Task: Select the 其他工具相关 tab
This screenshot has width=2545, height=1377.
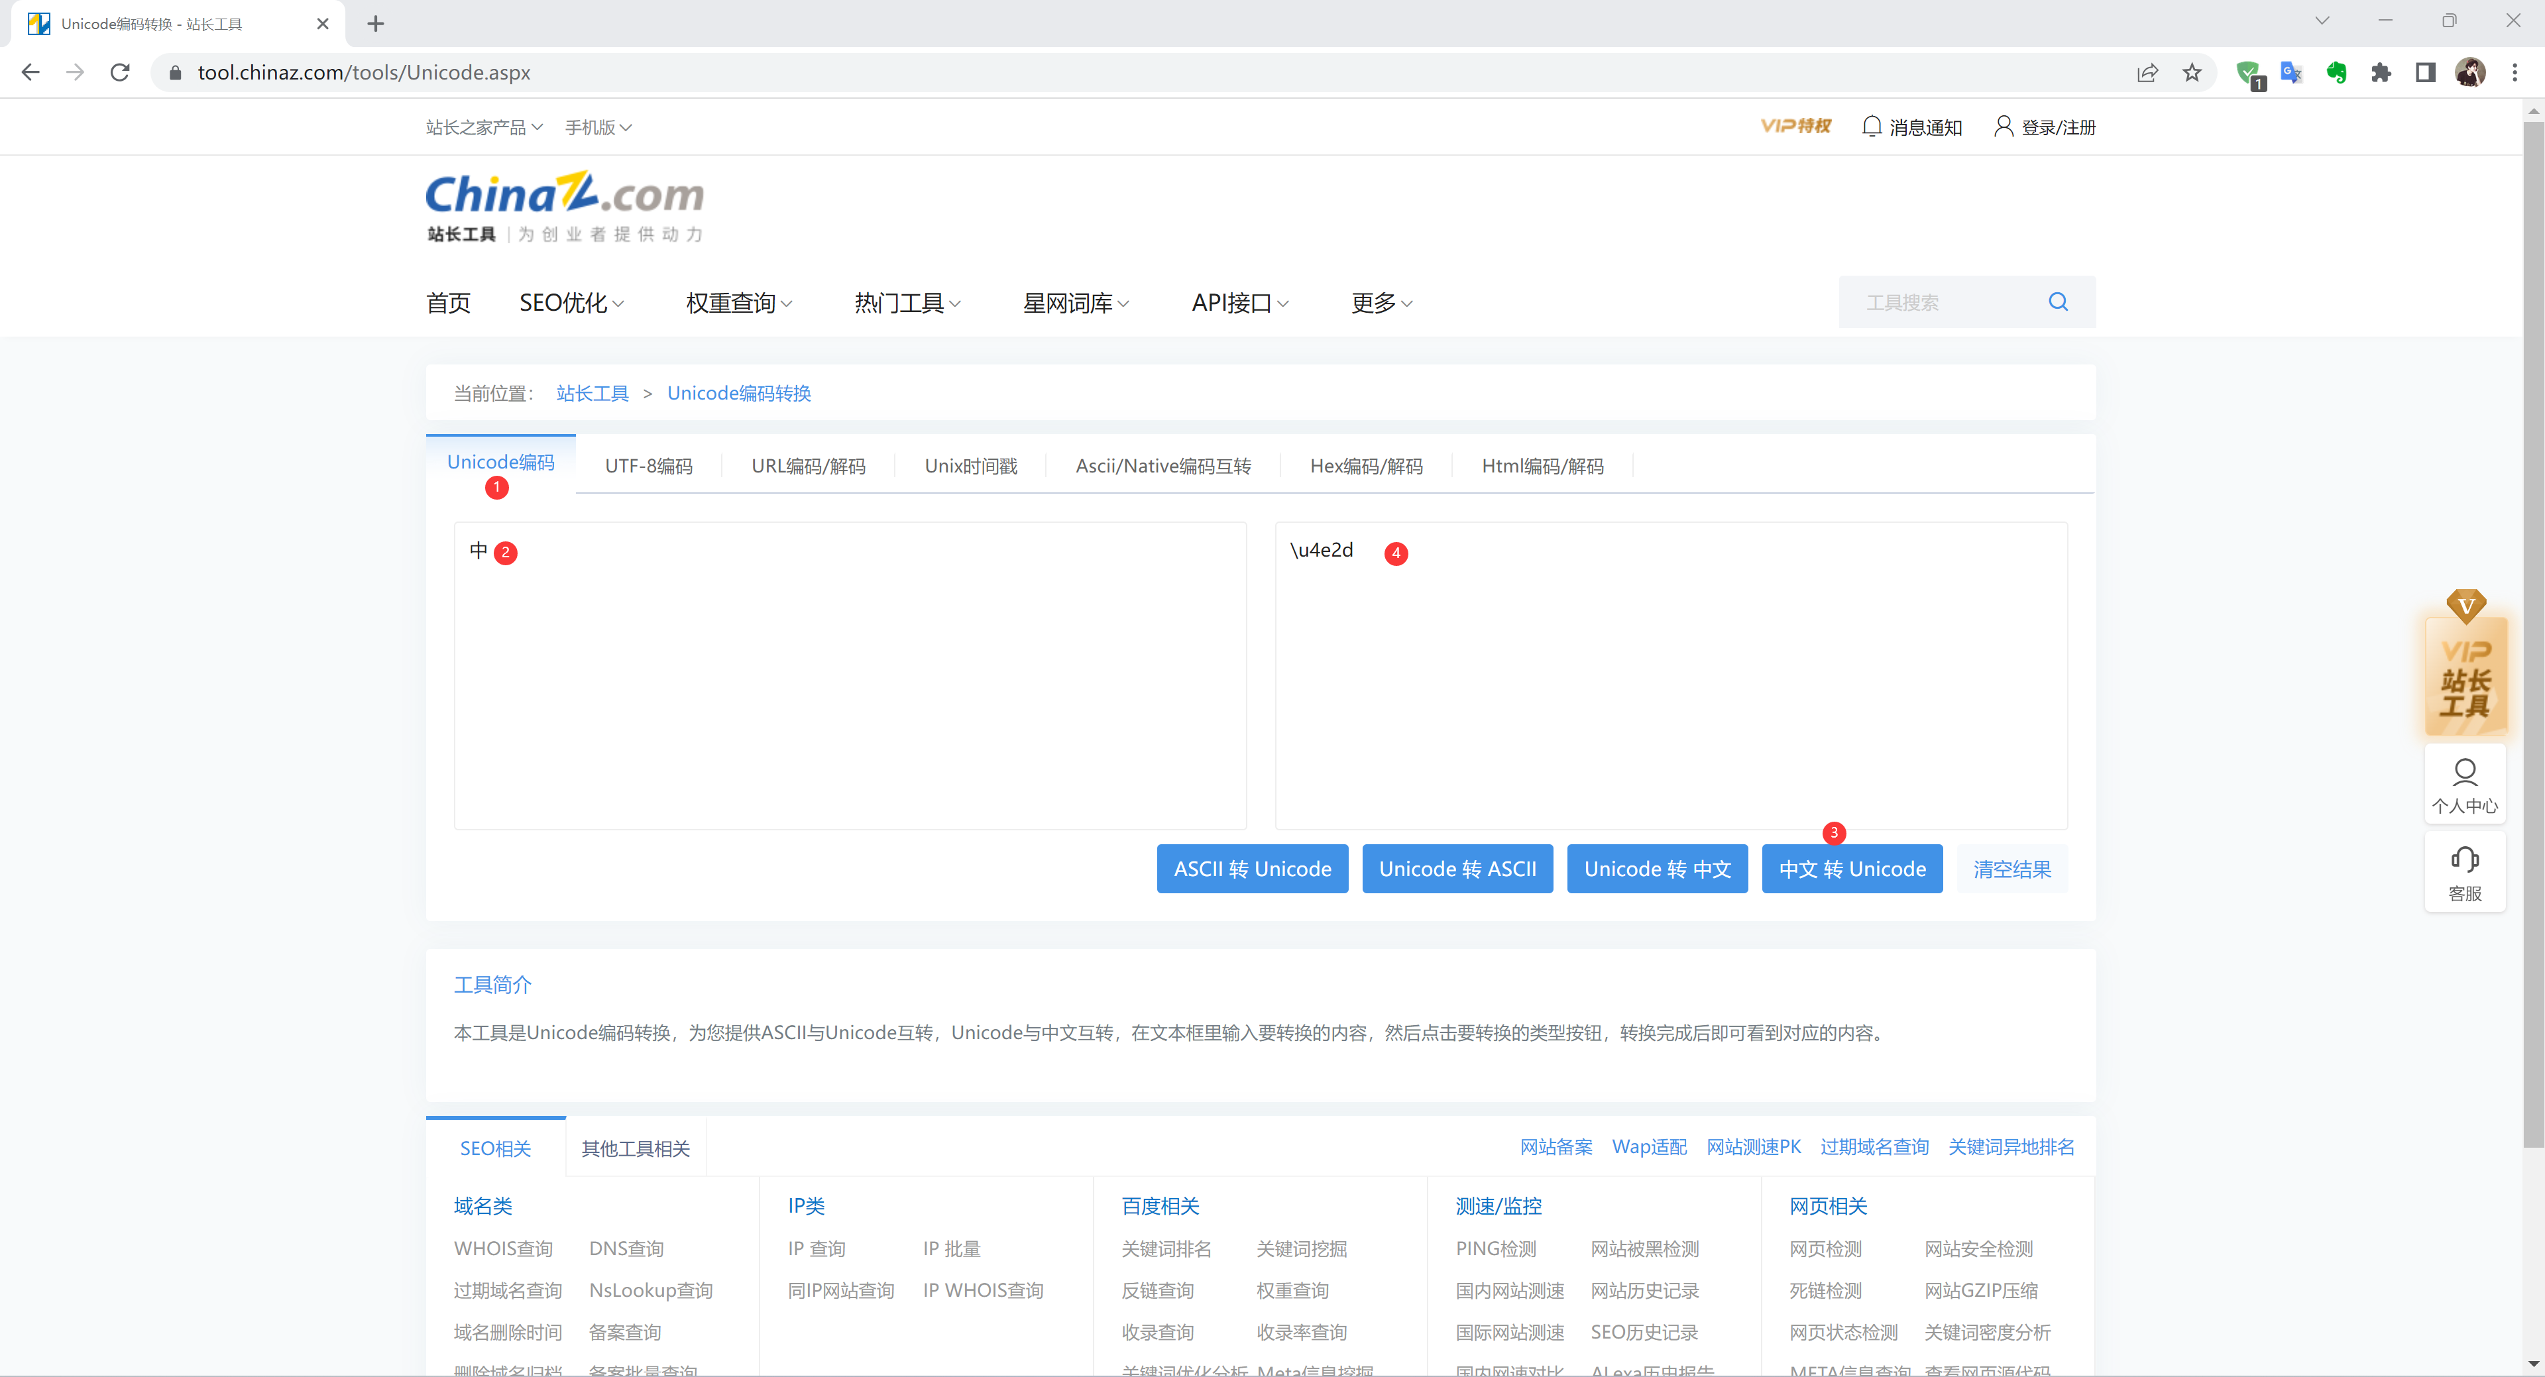Action: coord(636,1148)
